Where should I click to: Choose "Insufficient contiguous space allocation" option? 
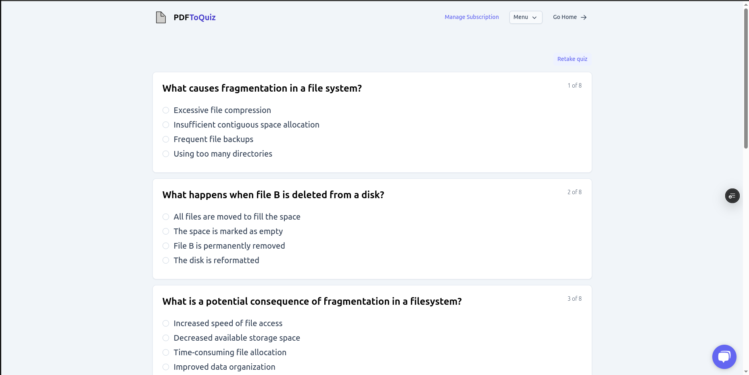point(166,125)
